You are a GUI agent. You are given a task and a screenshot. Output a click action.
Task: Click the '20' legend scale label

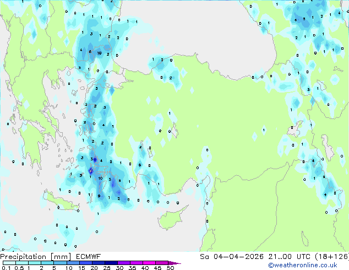pyautogui.click(x=94, y=268)
